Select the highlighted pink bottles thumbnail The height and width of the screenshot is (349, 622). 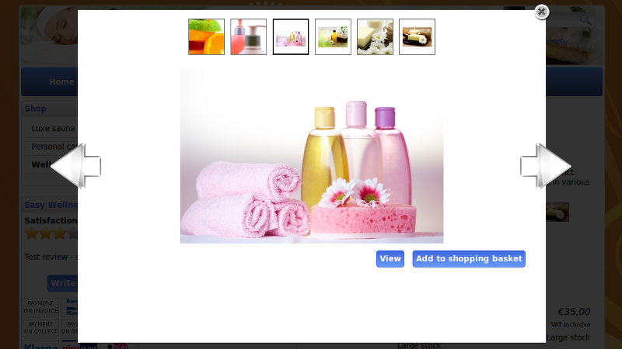pyautogui.click(x=291, y=37)
